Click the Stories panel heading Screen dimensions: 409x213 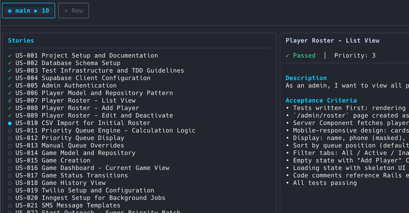tap(21, 40)
